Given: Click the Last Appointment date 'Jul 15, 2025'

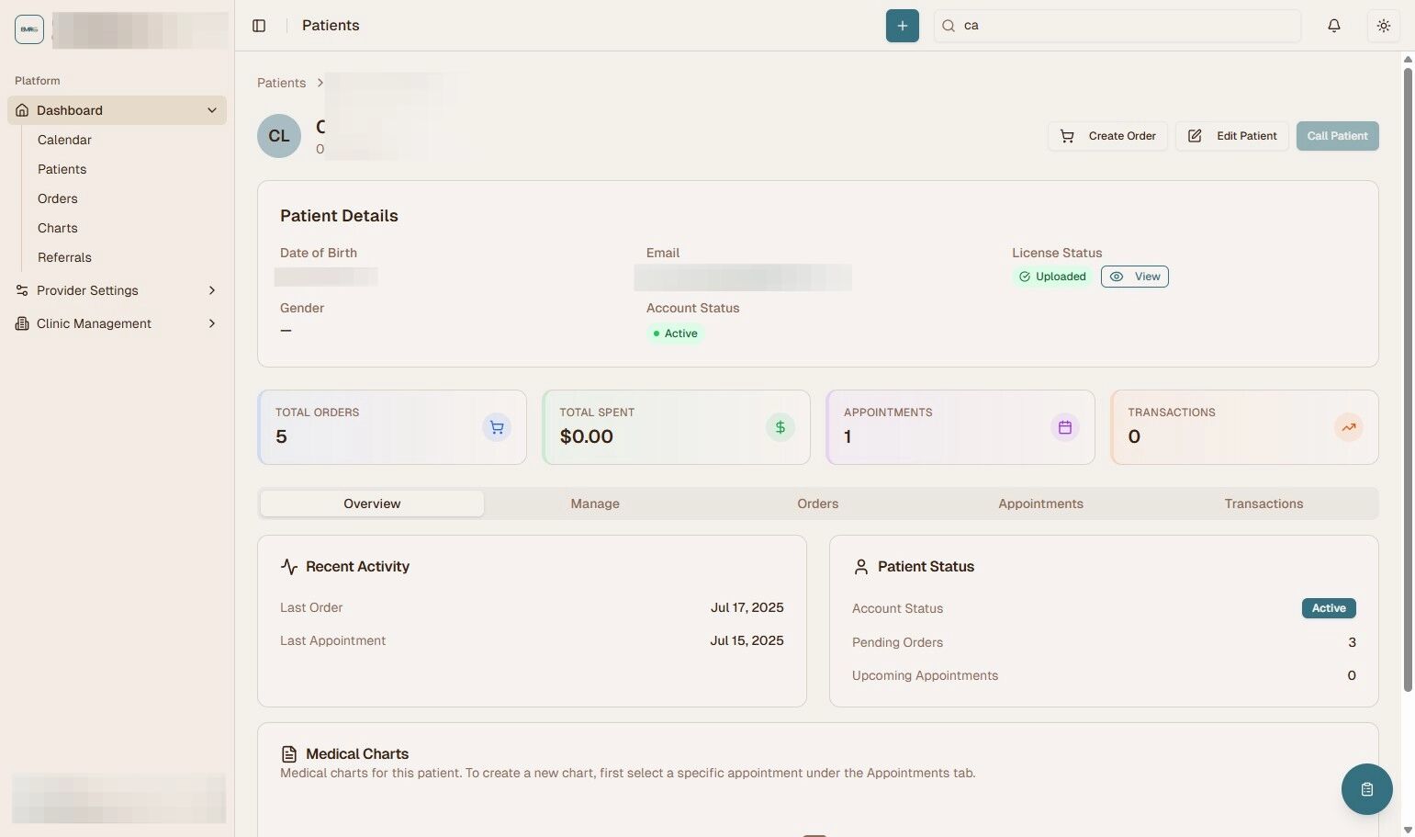Looking at the screenshot, I should 747,640.
